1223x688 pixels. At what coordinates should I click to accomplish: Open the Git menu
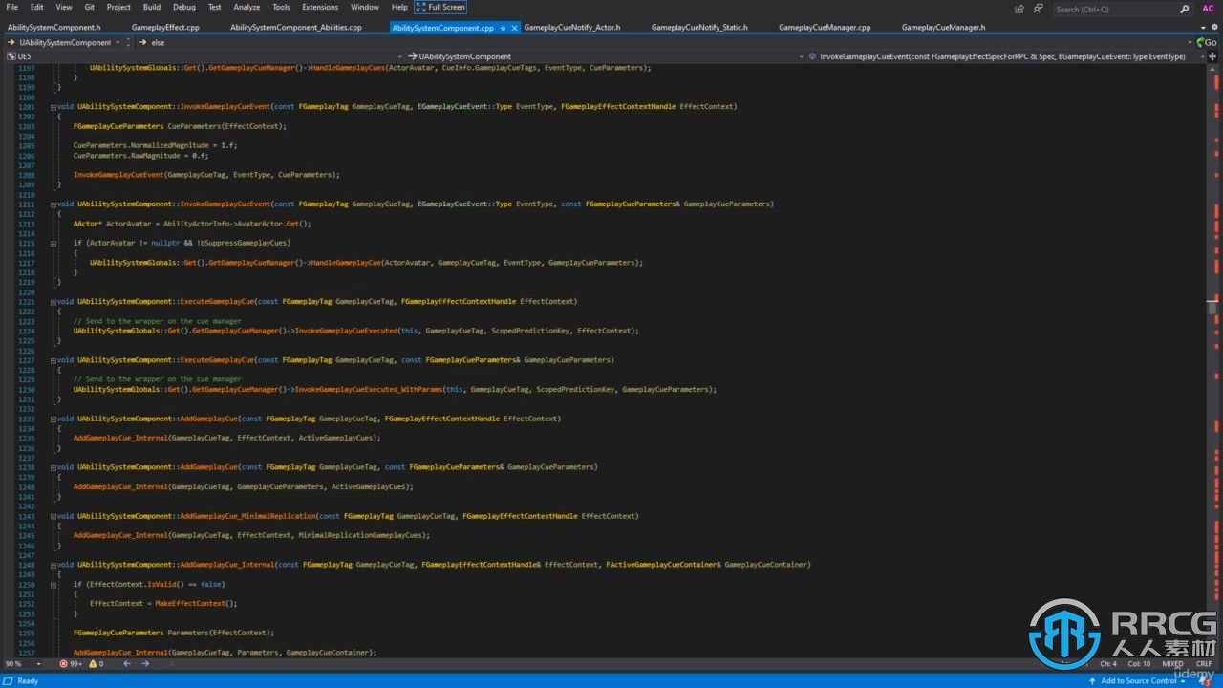coord(89,7)
